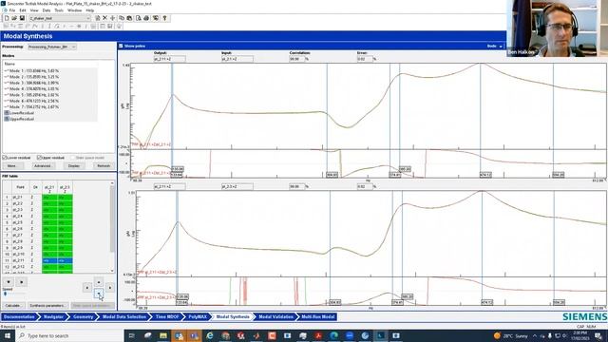This screenshot has width=608, height=342.
Task: Click the play-down button left of FRF stop
Action: coord(9,282)
